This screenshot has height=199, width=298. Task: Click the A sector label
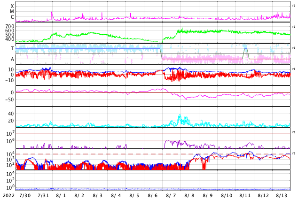click(x=12, y=60)
